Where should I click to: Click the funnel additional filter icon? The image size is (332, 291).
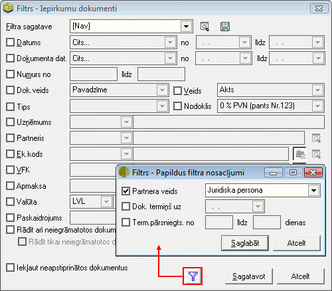193,276
